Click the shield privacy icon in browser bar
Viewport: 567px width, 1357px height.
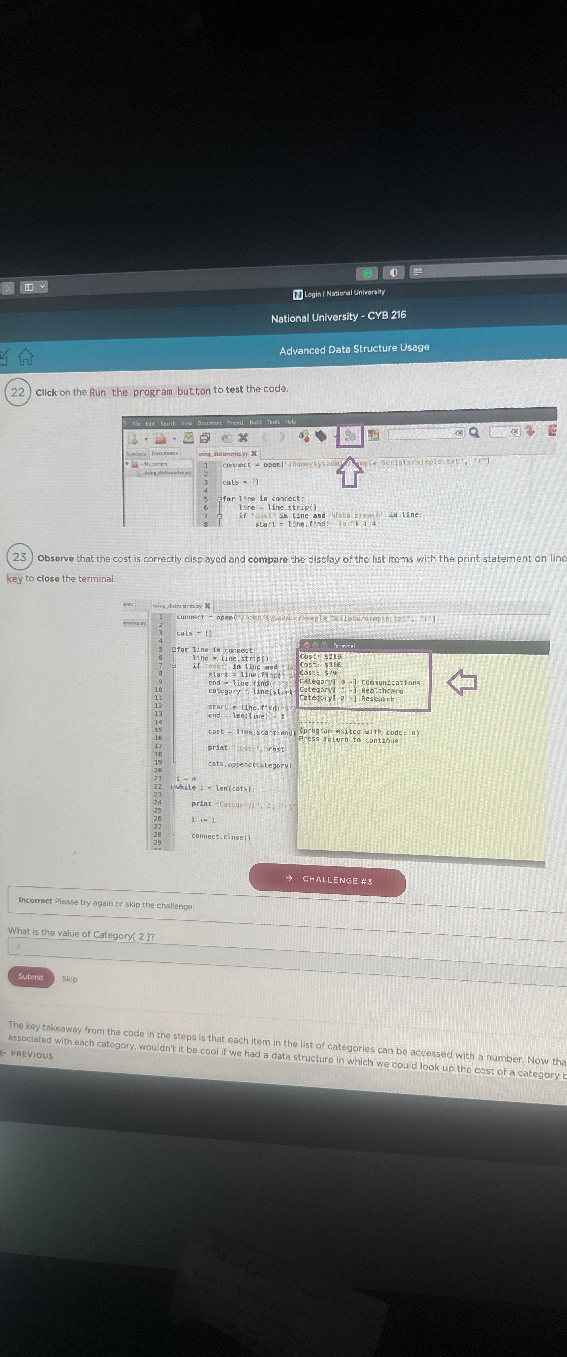point(393,272)
